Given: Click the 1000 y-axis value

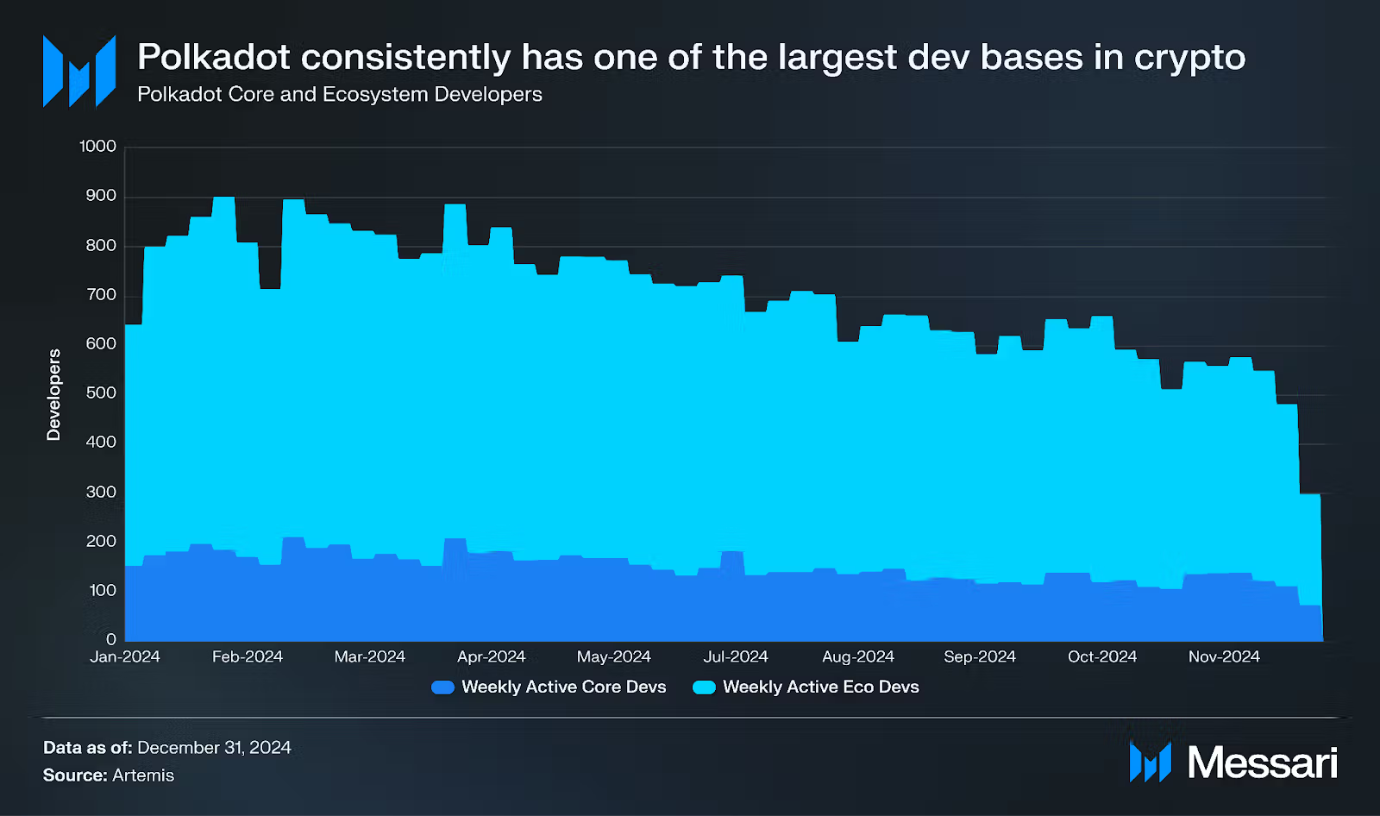Looking at the screenshot, I should coord(97,147).
